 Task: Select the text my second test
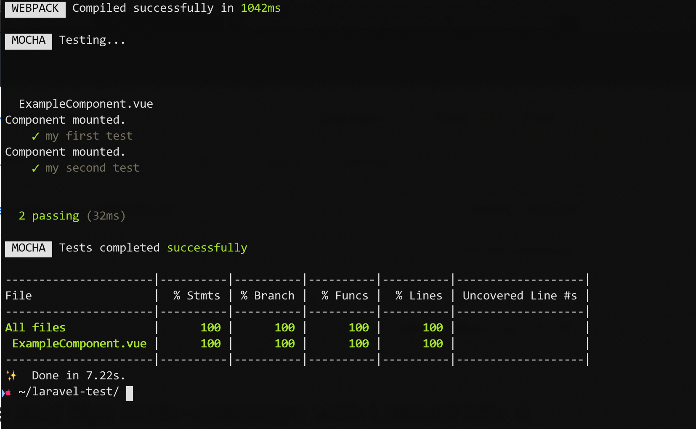(92, 167)
